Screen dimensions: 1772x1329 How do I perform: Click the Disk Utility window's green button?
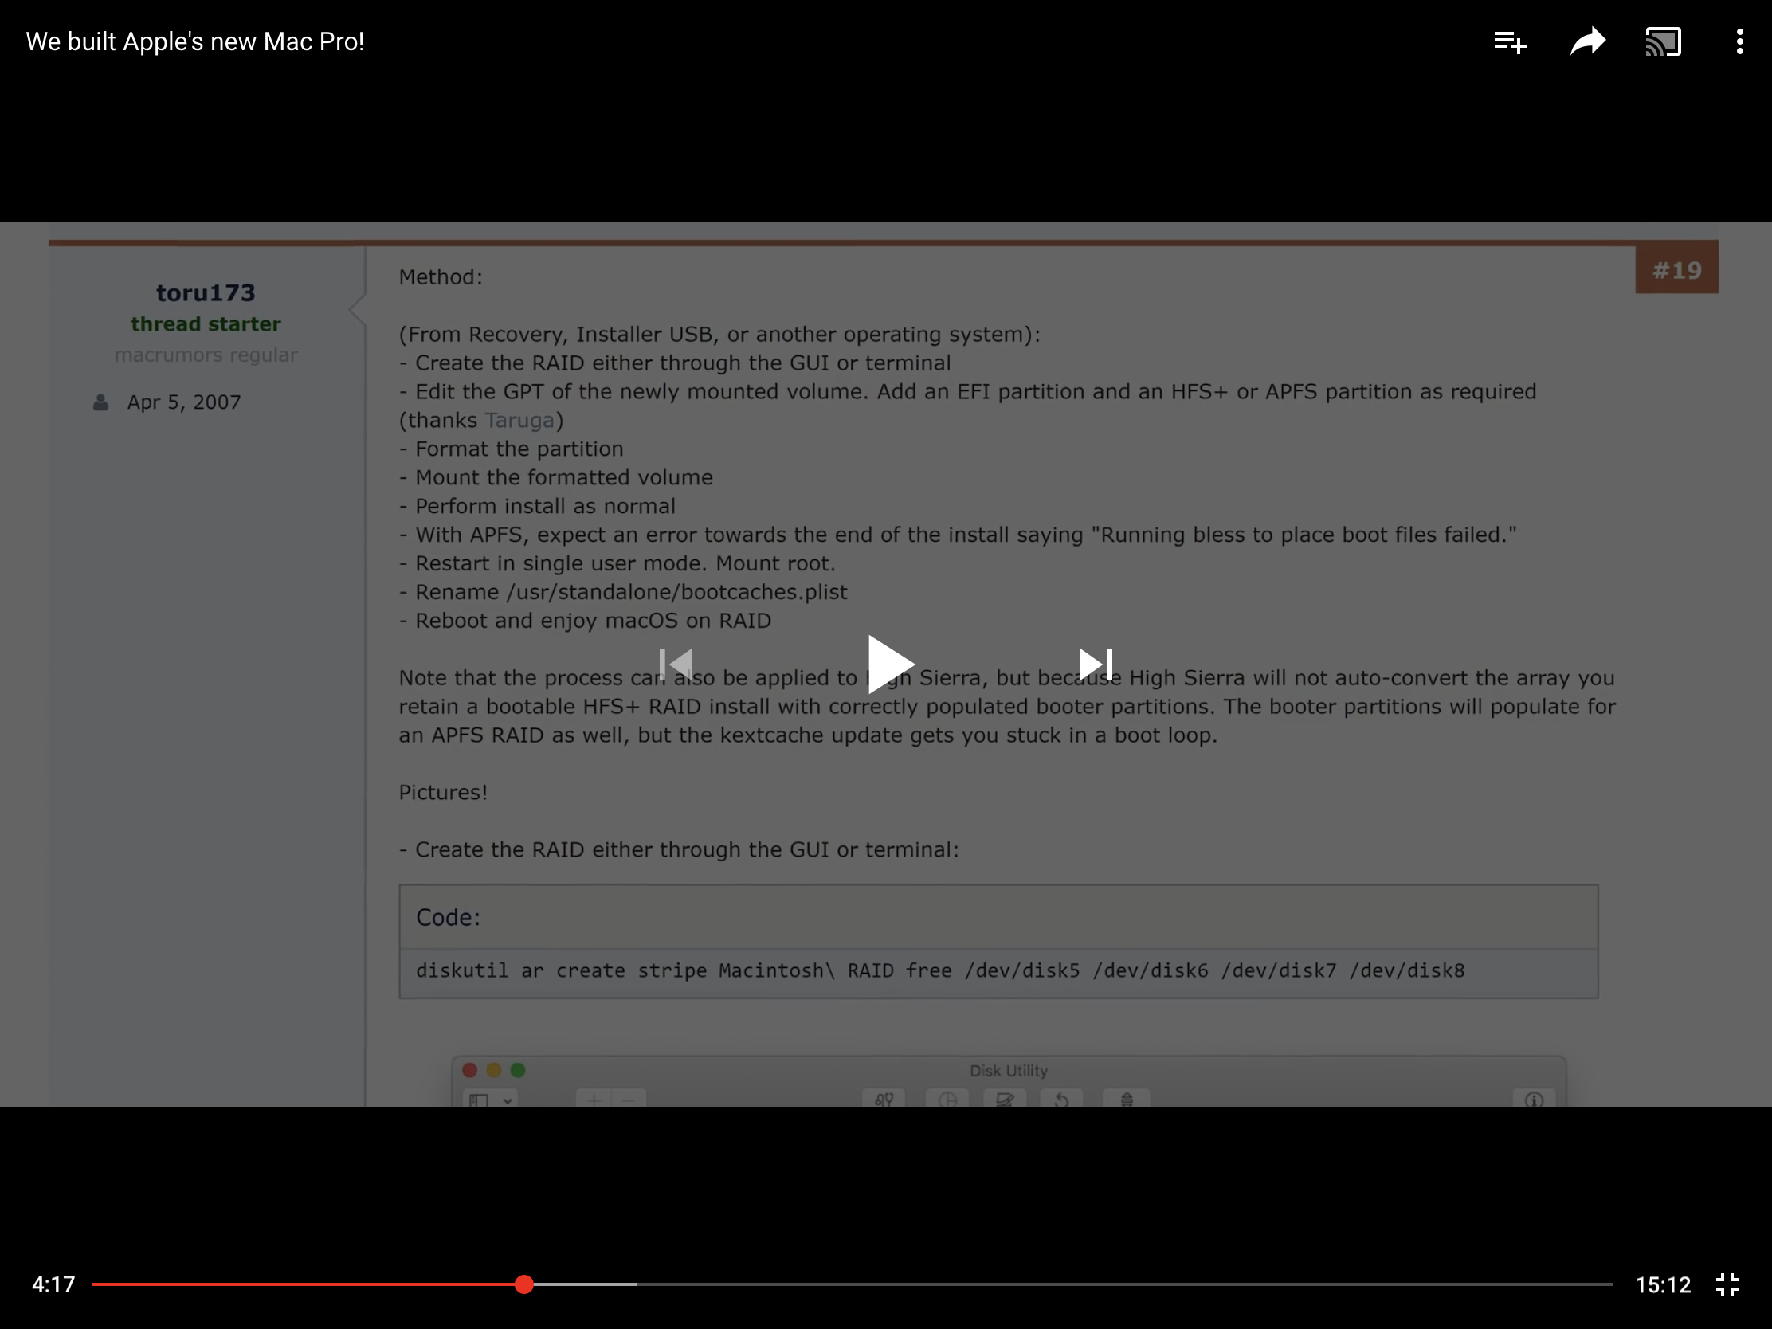click(x=519, y=1070)
